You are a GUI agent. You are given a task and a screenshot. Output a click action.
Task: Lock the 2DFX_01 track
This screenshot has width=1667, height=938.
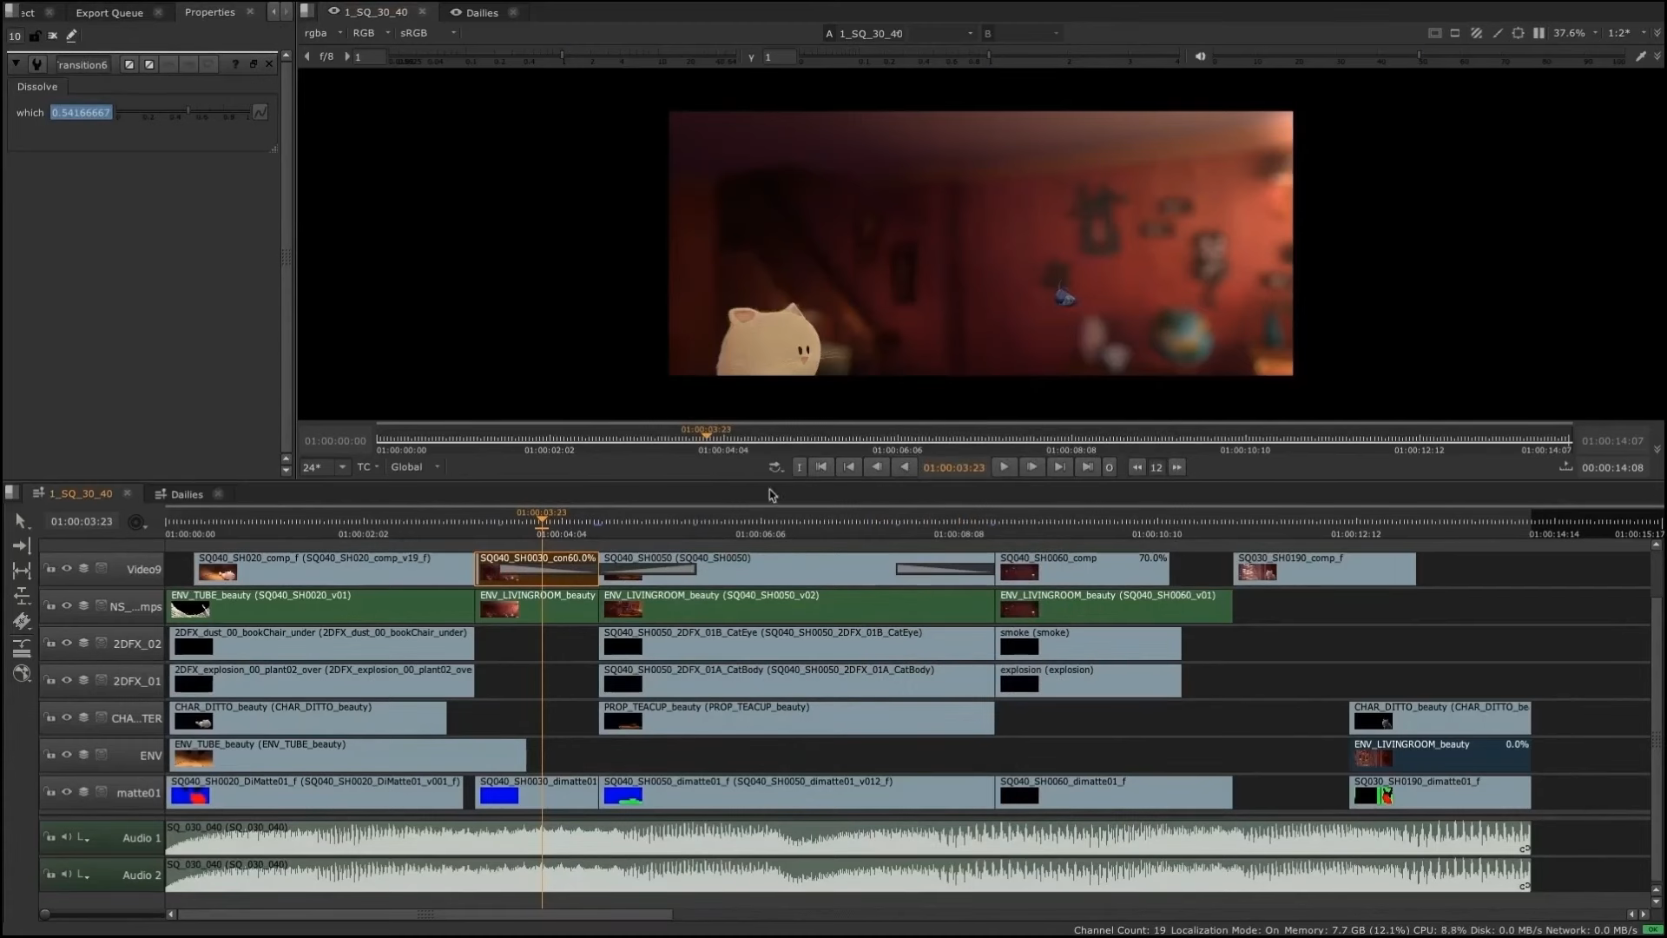(49, 681)
